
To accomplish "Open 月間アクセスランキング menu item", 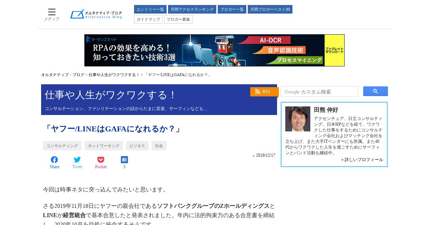I will [192, 9].
